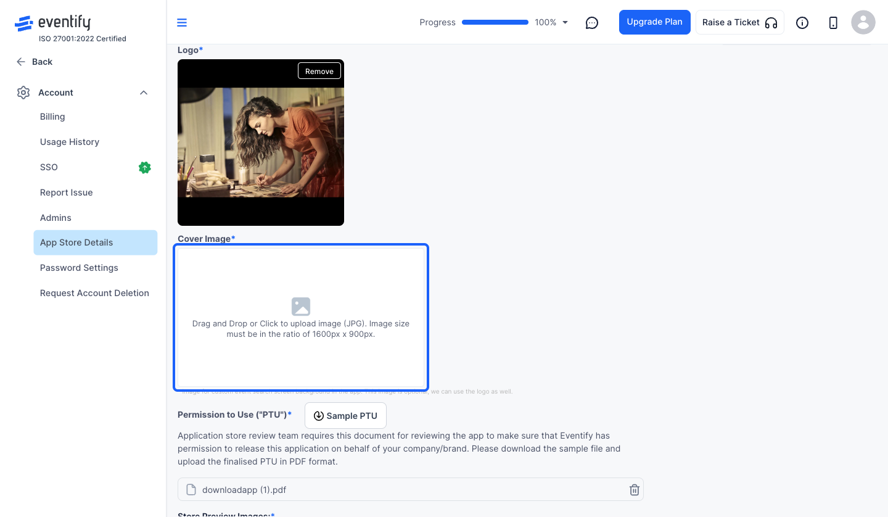Open the mobile preview icon
This screenshot has width=888, height=517.
(x=833, y=23)
